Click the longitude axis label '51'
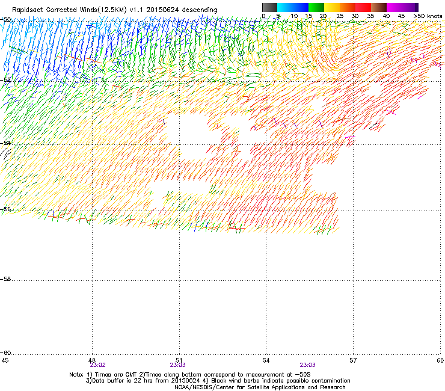445x391 pixels. (179, 360)
